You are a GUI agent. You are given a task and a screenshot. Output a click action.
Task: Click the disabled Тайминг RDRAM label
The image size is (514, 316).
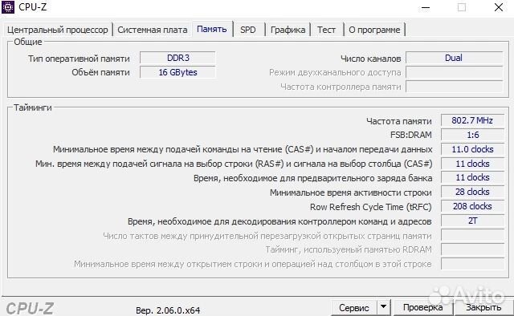tap(349, 249)
